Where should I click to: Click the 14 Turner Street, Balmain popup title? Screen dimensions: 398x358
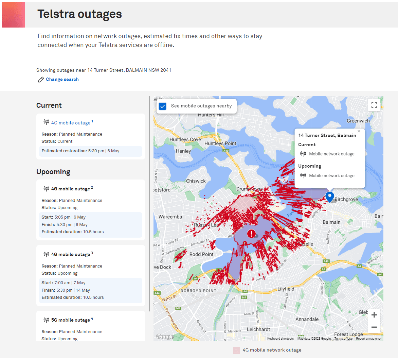(327, 135)
